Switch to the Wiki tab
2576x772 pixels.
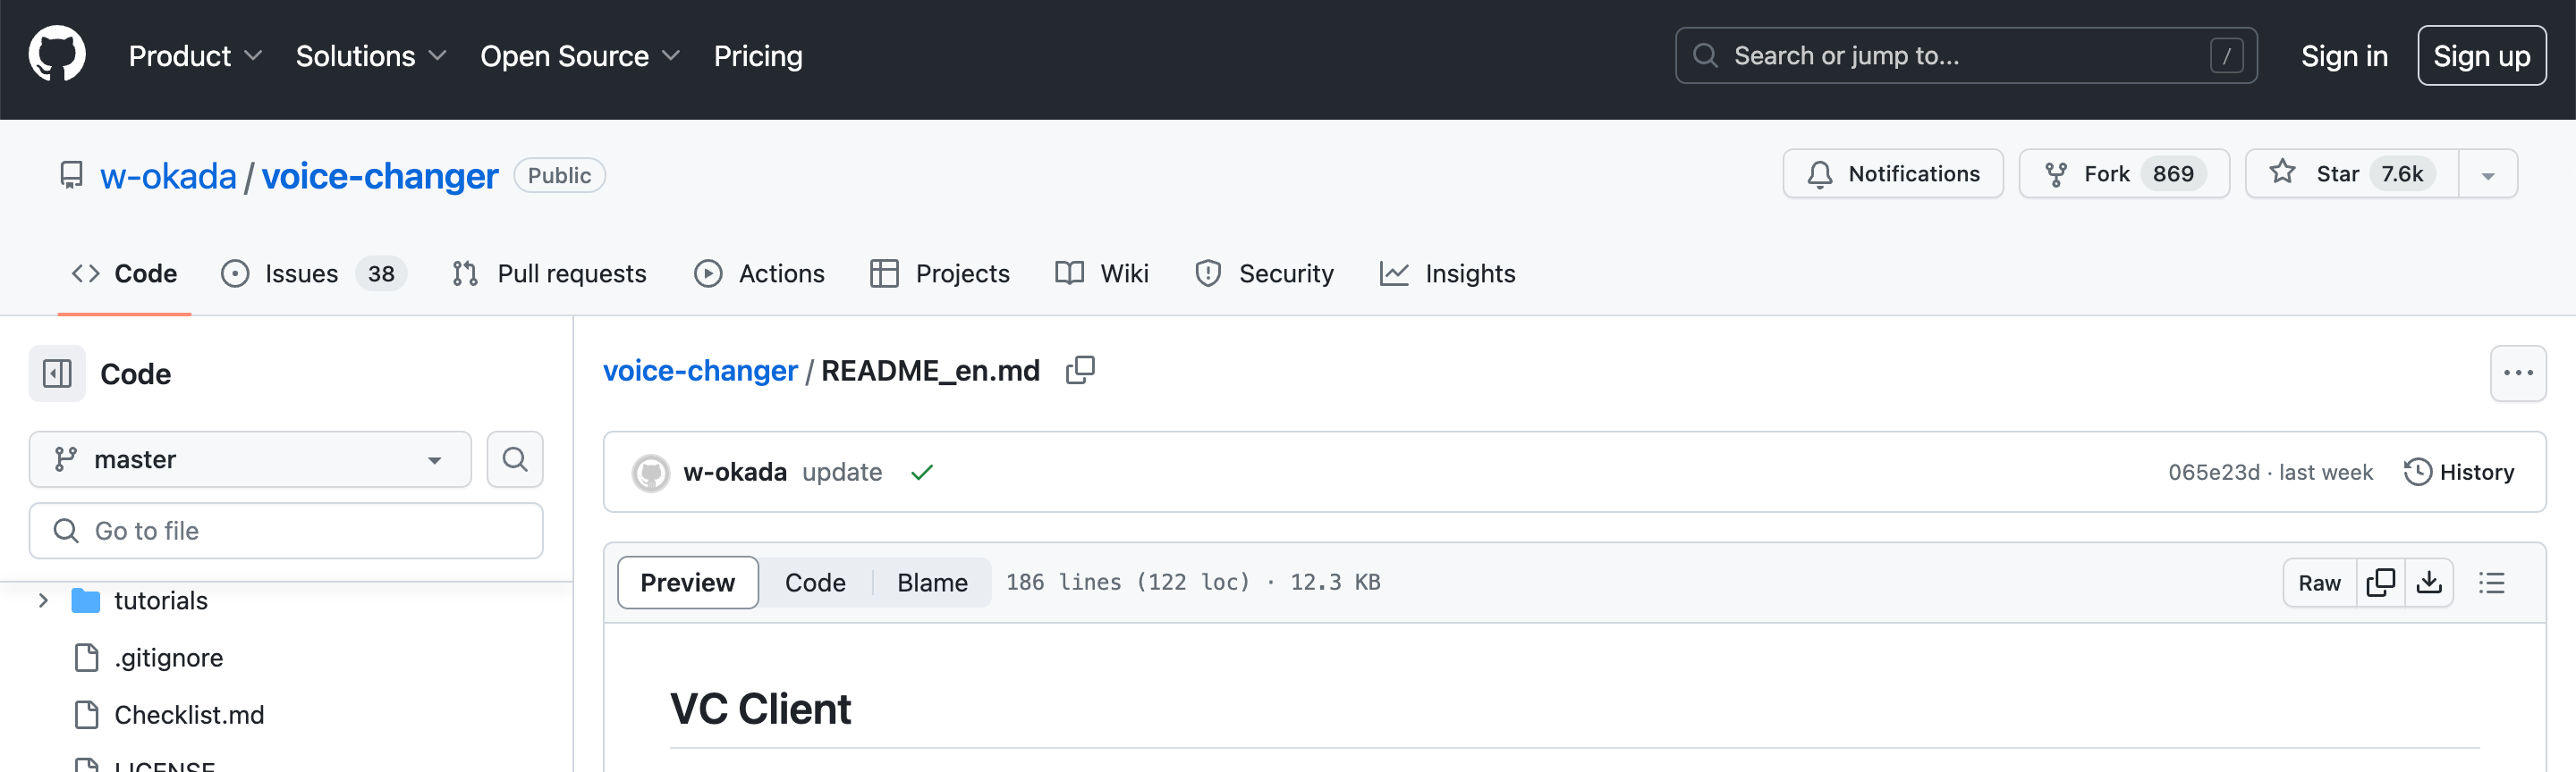(1102, 273)
